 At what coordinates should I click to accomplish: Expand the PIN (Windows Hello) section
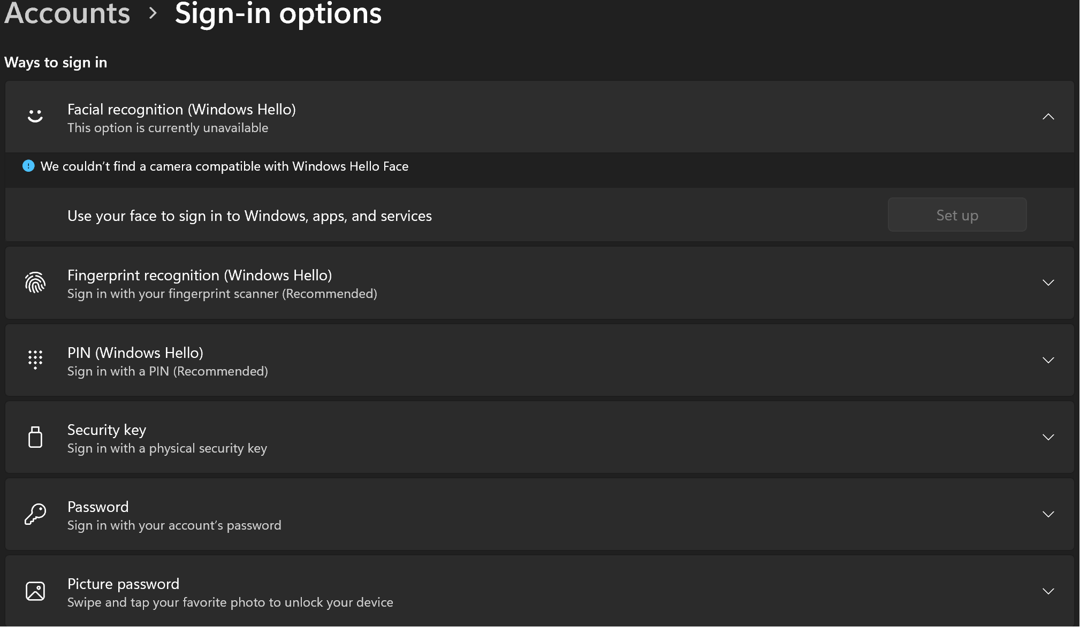[x=1048, y=360]
